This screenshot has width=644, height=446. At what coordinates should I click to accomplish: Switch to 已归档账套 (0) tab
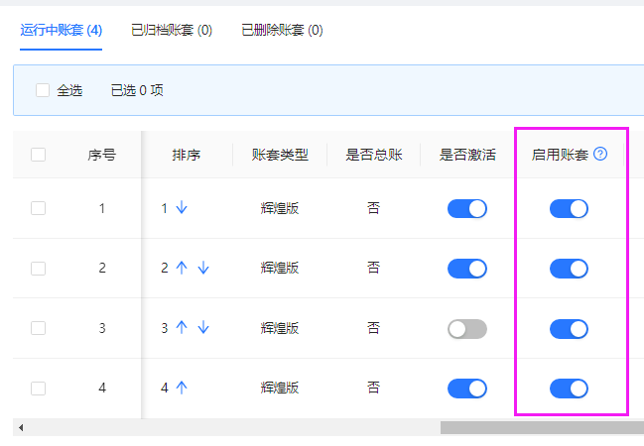(172, 30)
